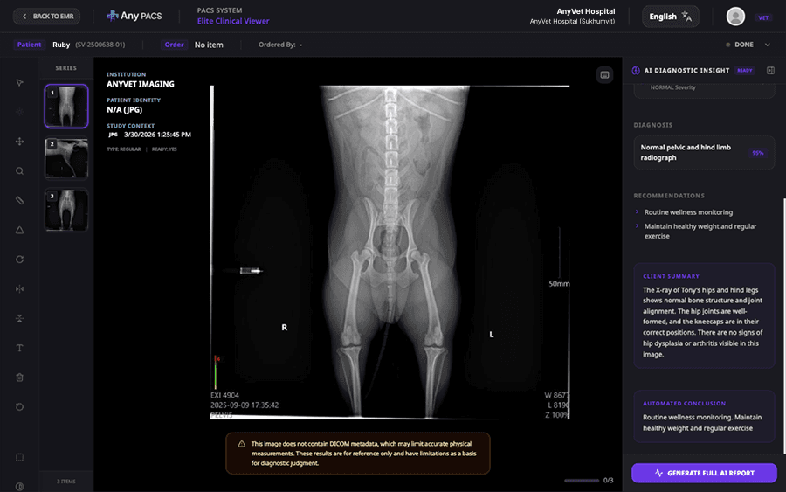Flip the image horizontally

click(x=19, y=288)
